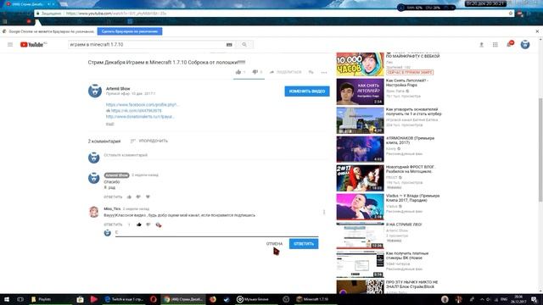The image size is (543, 305).
Task: Open the vk.com link in description
Action: click(x=136, y=111)
